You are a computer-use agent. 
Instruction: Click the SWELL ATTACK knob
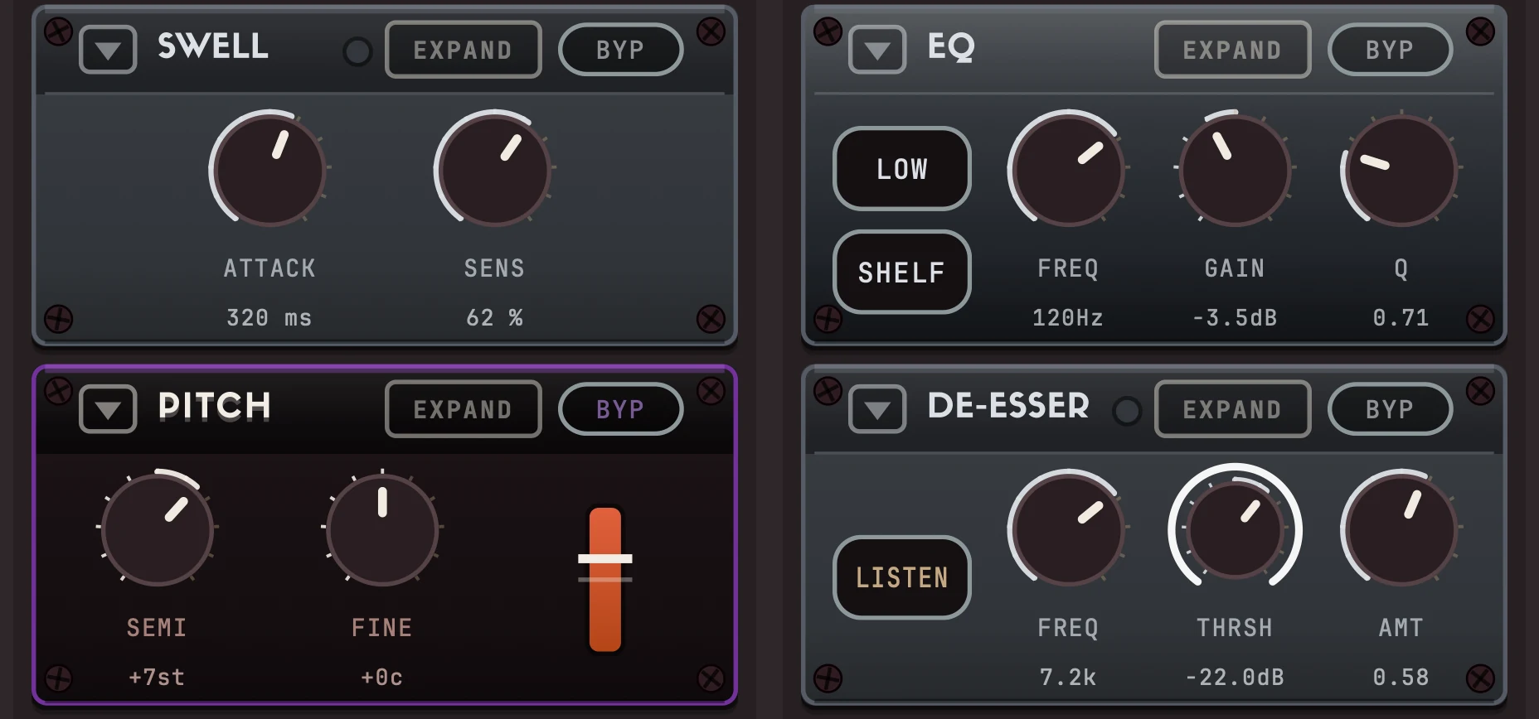tap(269, 169)
